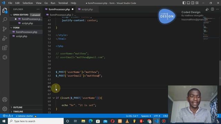Open the Edit menu
221x124 pixels.
[x=17, y=3]
